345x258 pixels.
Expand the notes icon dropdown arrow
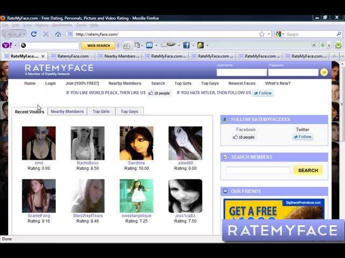[x=207, y=45]
